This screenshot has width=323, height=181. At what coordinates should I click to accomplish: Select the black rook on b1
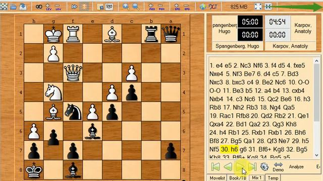tap(151, 34)
